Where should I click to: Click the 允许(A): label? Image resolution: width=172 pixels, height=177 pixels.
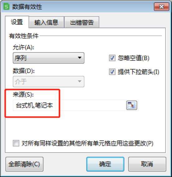pos(23,47)
